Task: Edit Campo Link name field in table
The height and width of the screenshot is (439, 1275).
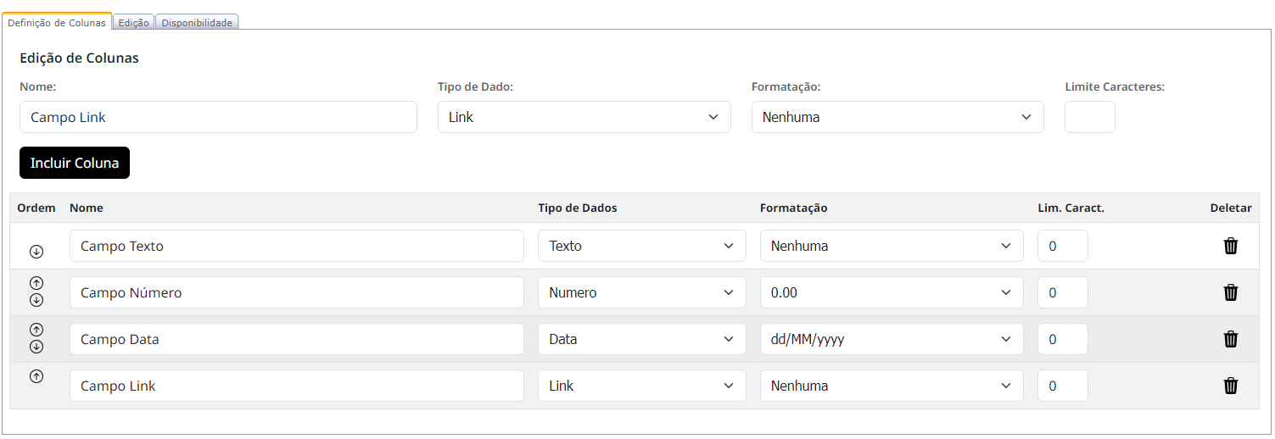Action: tap(297, 386)
